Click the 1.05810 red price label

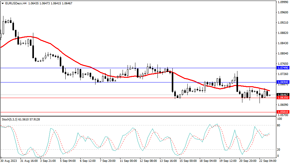tap(283, 112)
